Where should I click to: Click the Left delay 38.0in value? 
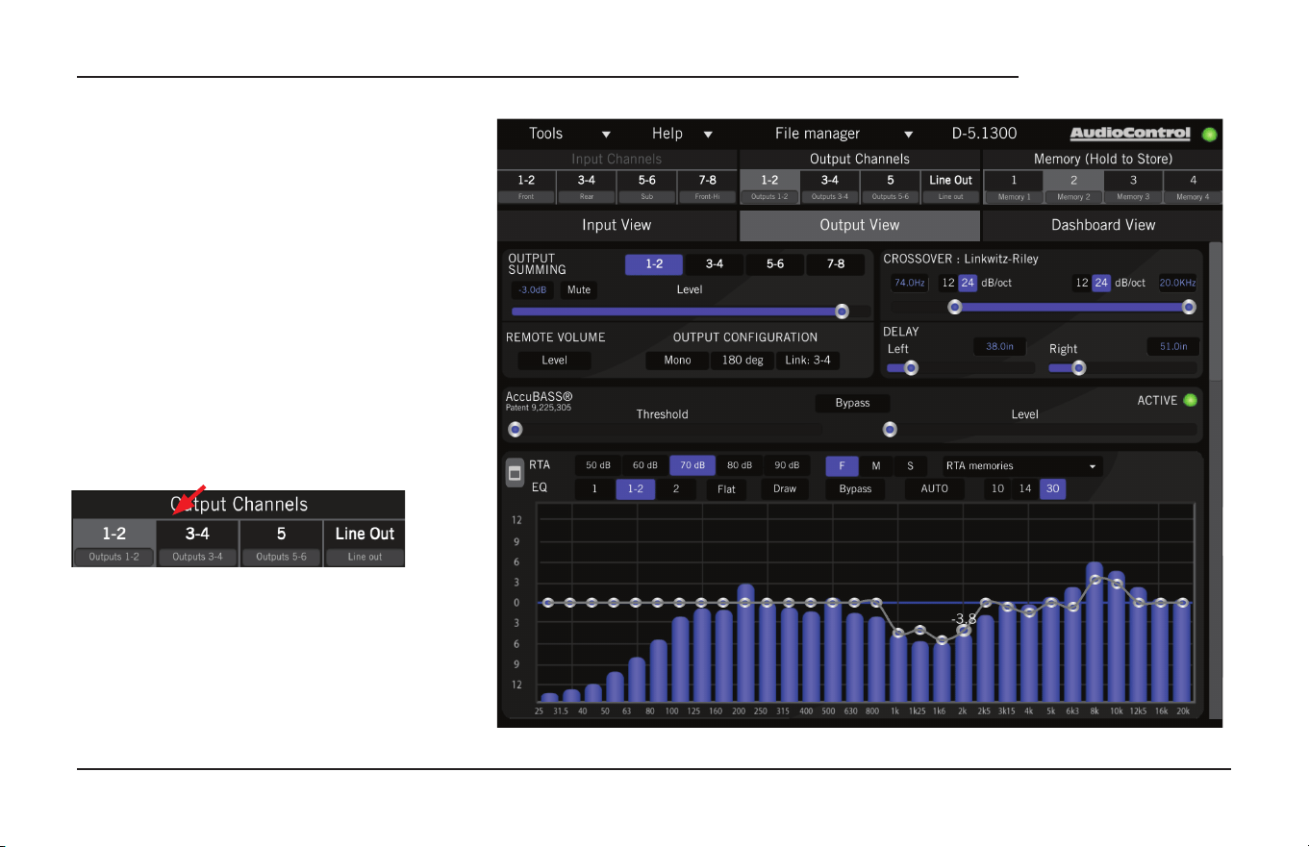point(1000,346)
